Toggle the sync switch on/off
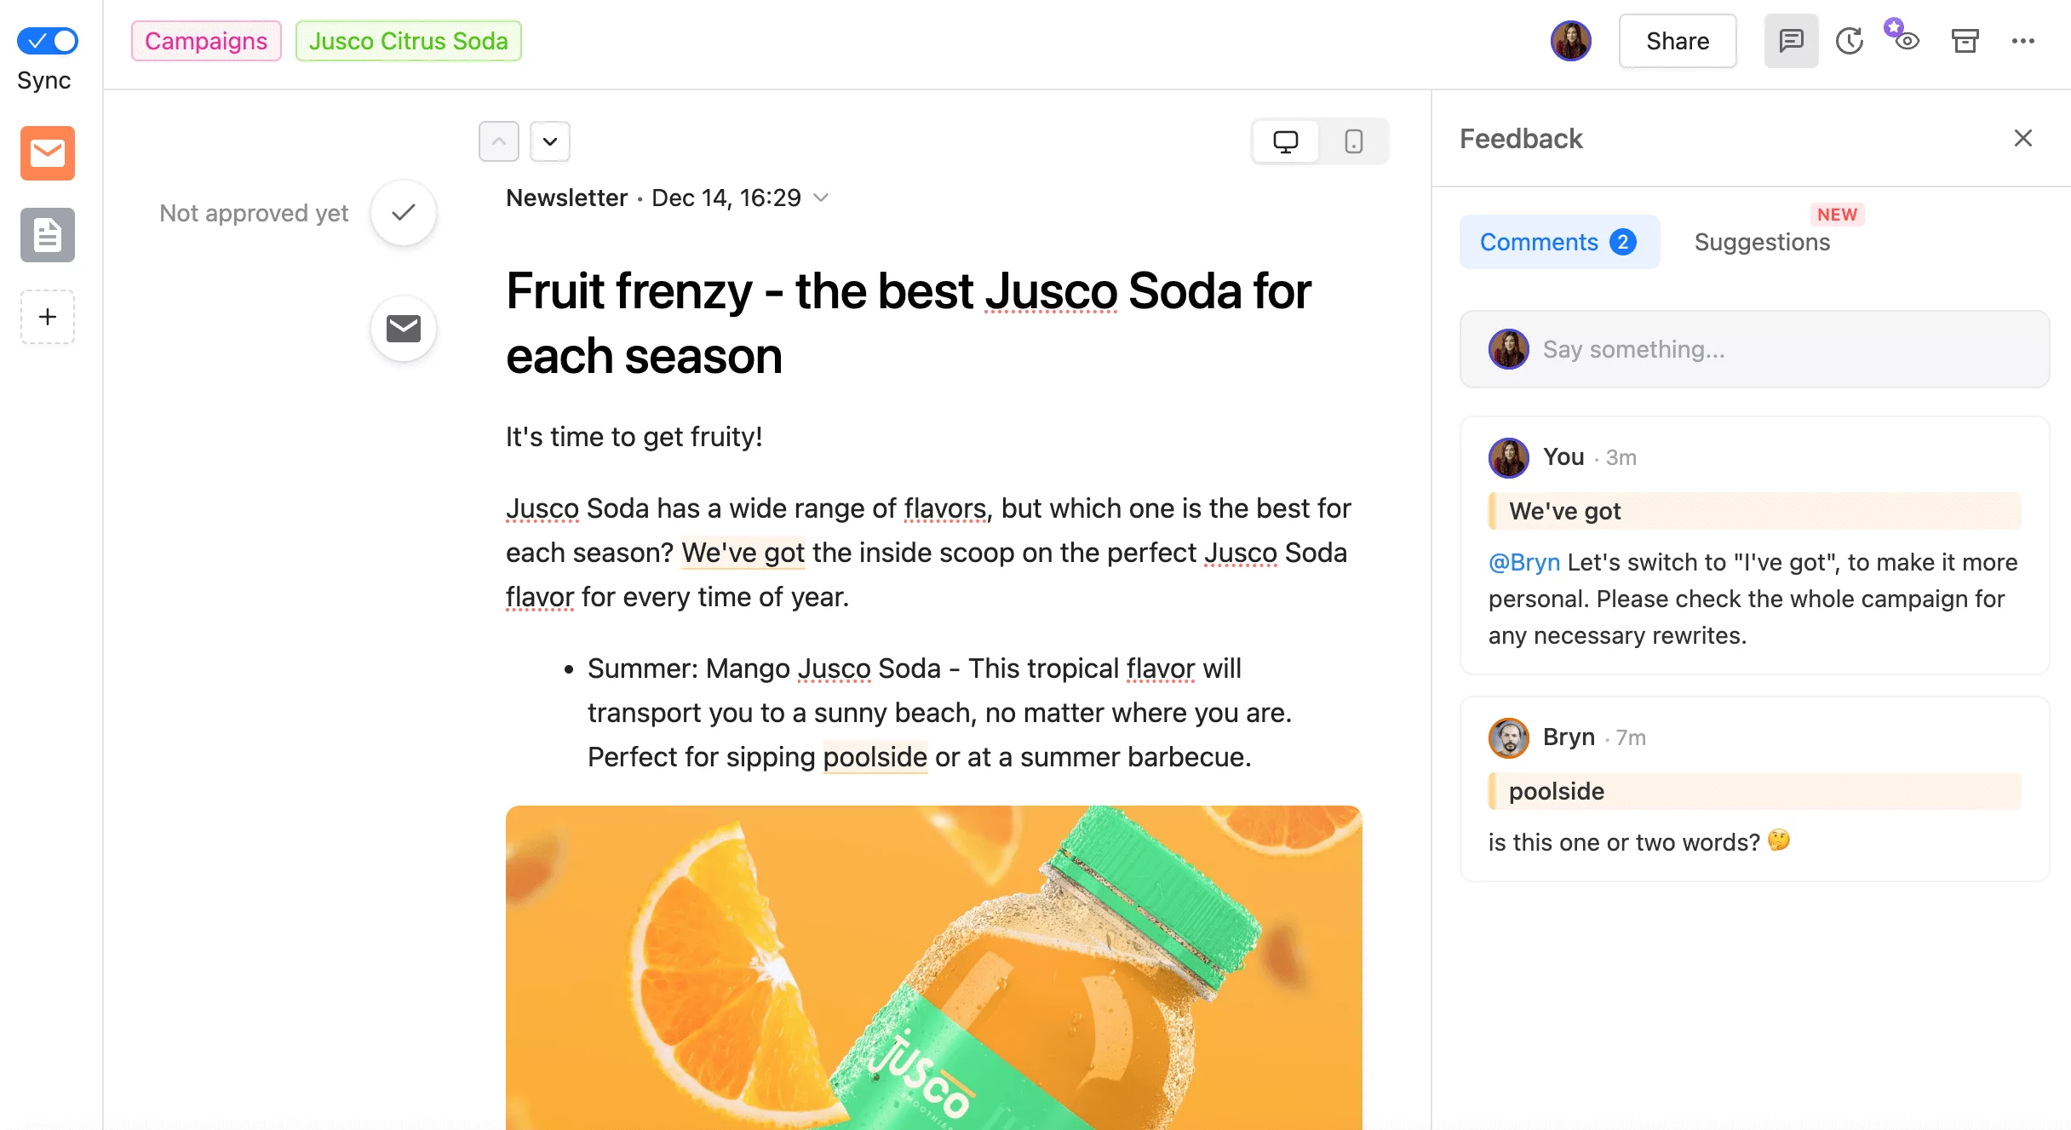 click(x=48, y=40)
